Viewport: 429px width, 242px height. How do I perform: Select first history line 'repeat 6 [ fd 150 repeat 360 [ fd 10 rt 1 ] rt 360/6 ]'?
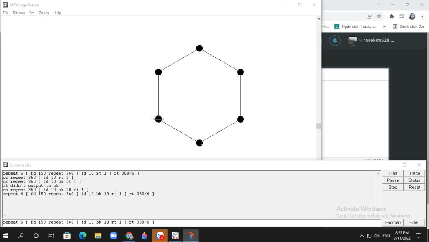coord(71,173)
